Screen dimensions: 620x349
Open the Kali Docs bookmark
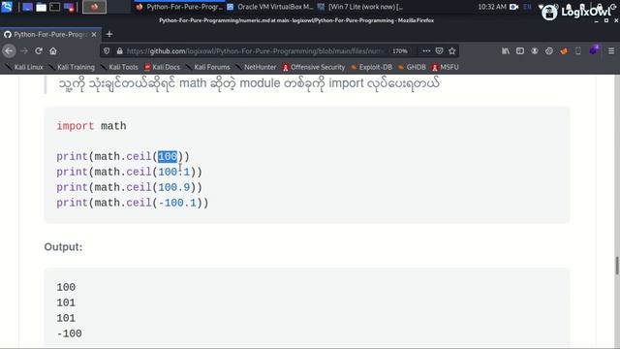point(162,67)
